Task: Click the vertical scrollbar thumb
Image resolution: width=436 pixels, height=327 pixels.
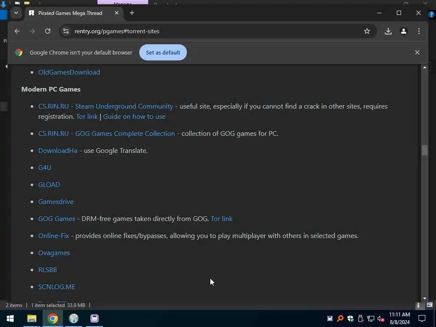Action: pos(425,150)
